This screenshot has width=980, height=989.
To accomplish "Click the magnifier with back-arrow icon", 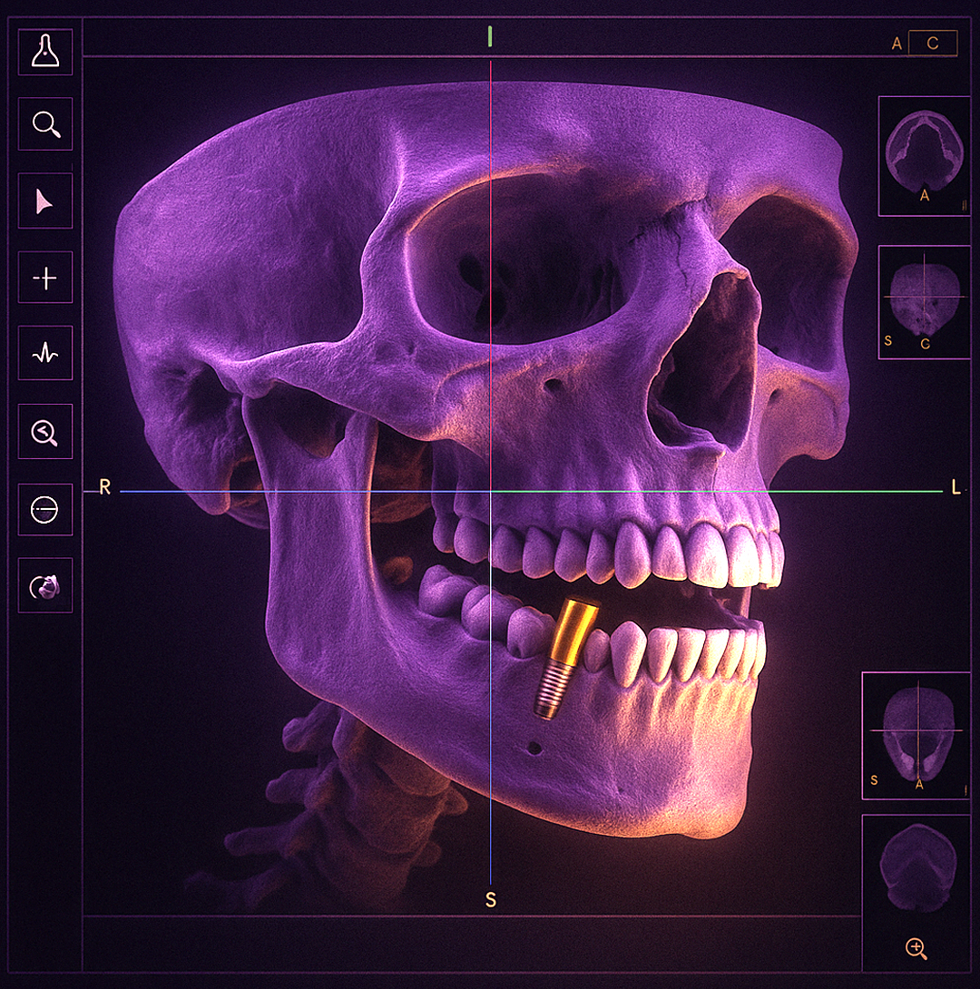I will pos(45,432).
